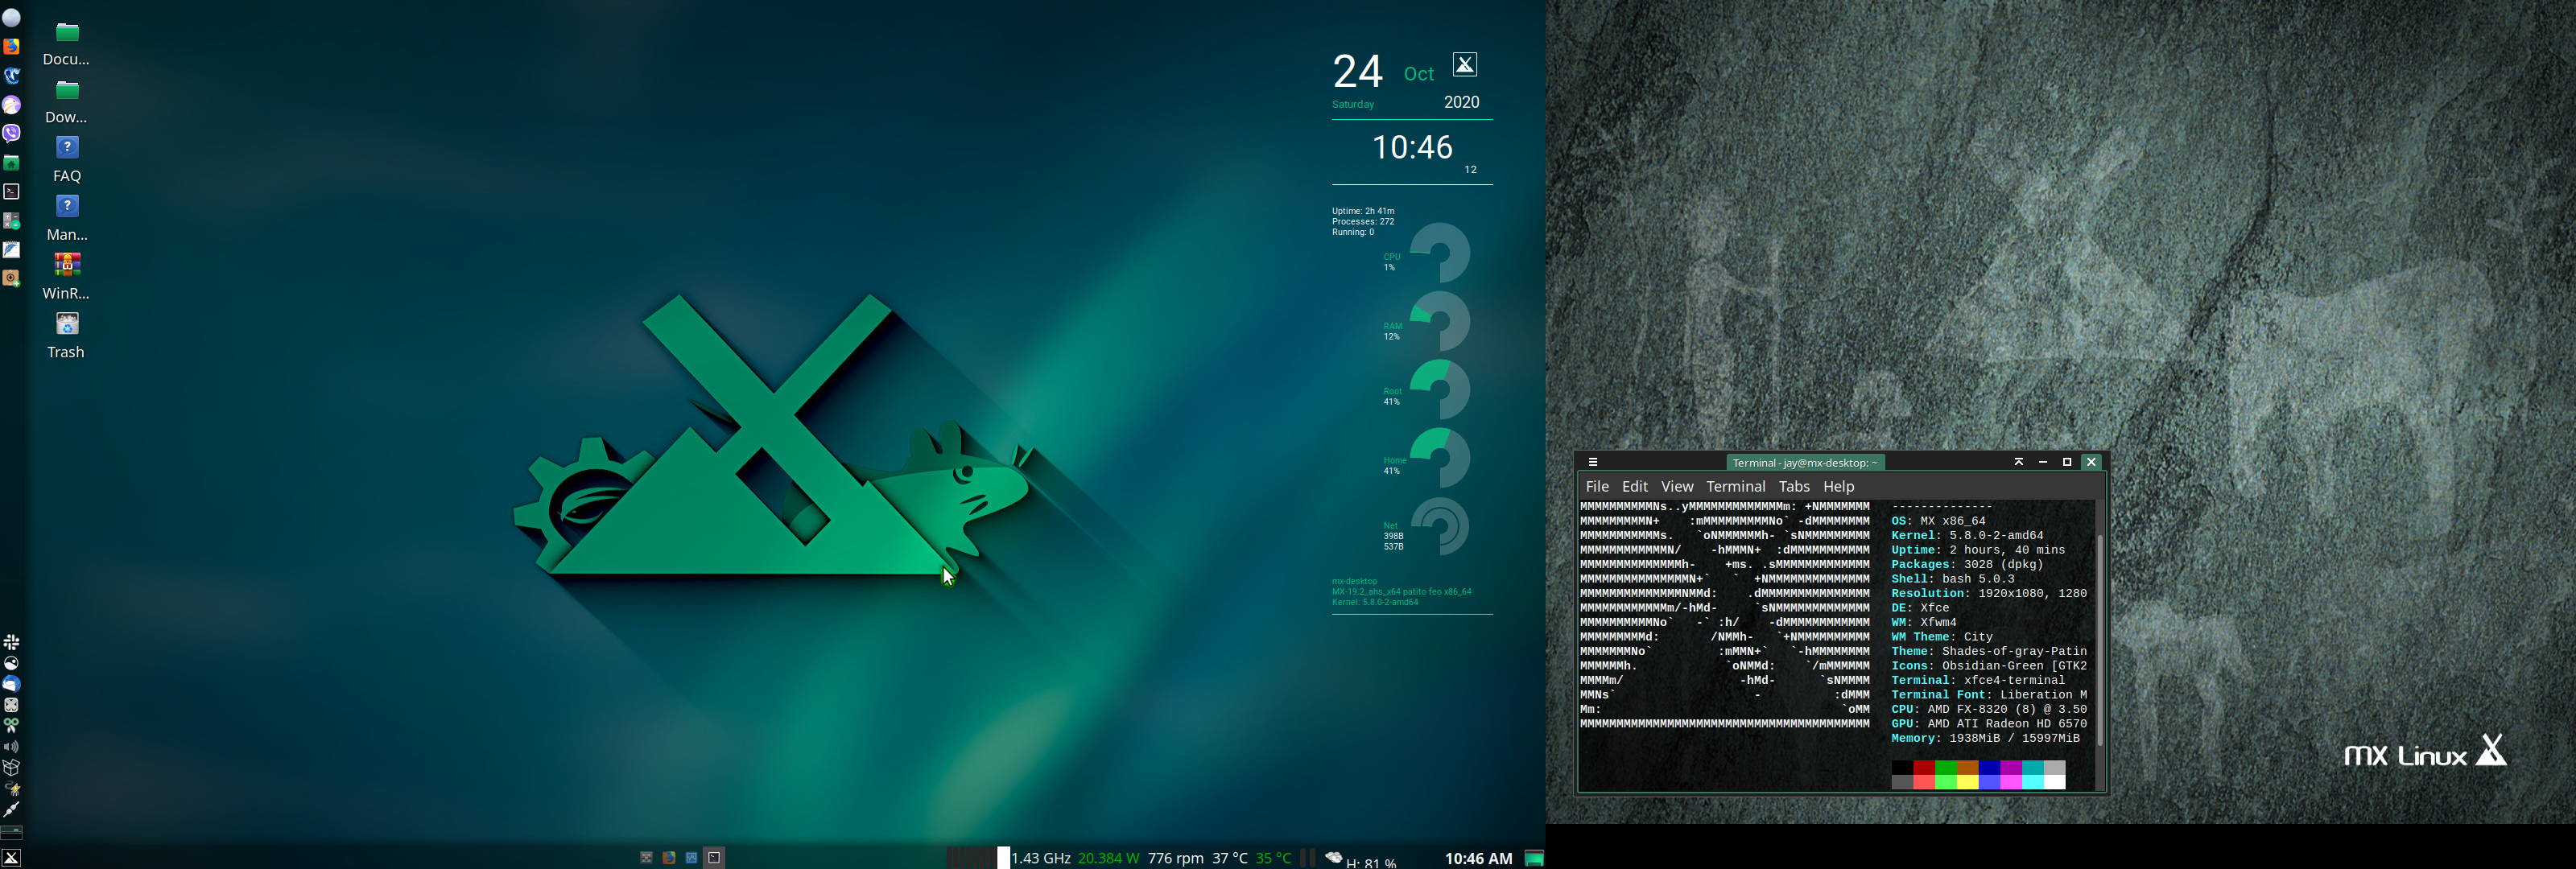Click the Conky CPU usage ring gauge

point(1440,253)
